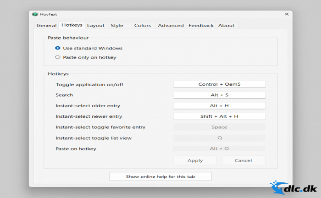Image resolution: width=321 pixels, height=198 pixels.
Task: Click the HovText app icon in title bar
Action: 35,14
